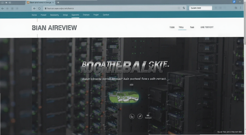Image resolution: width=246 pixels, height=135 pixels.
Task: Click the small caption text at hero bottom-right
Action: (x=229, y=132)
